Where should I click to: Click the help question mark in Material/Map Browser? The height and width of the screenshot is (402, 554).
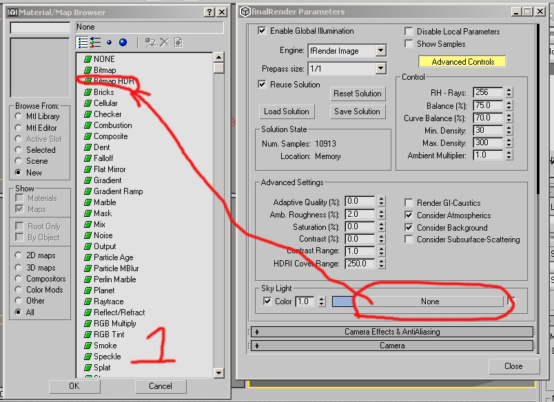(209, 12)
